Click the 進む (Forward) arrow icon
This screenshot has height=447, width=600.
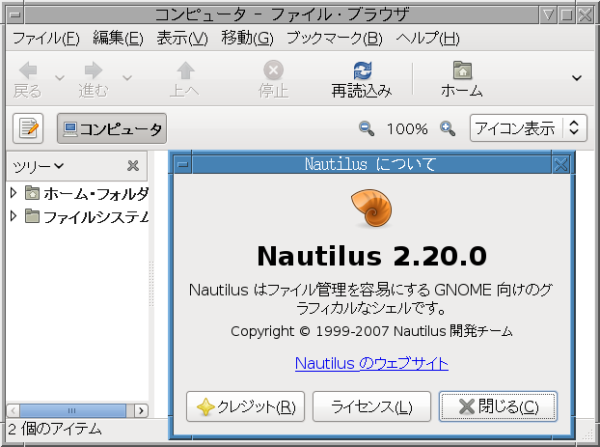pyautogui.click(x=94, y=70)
